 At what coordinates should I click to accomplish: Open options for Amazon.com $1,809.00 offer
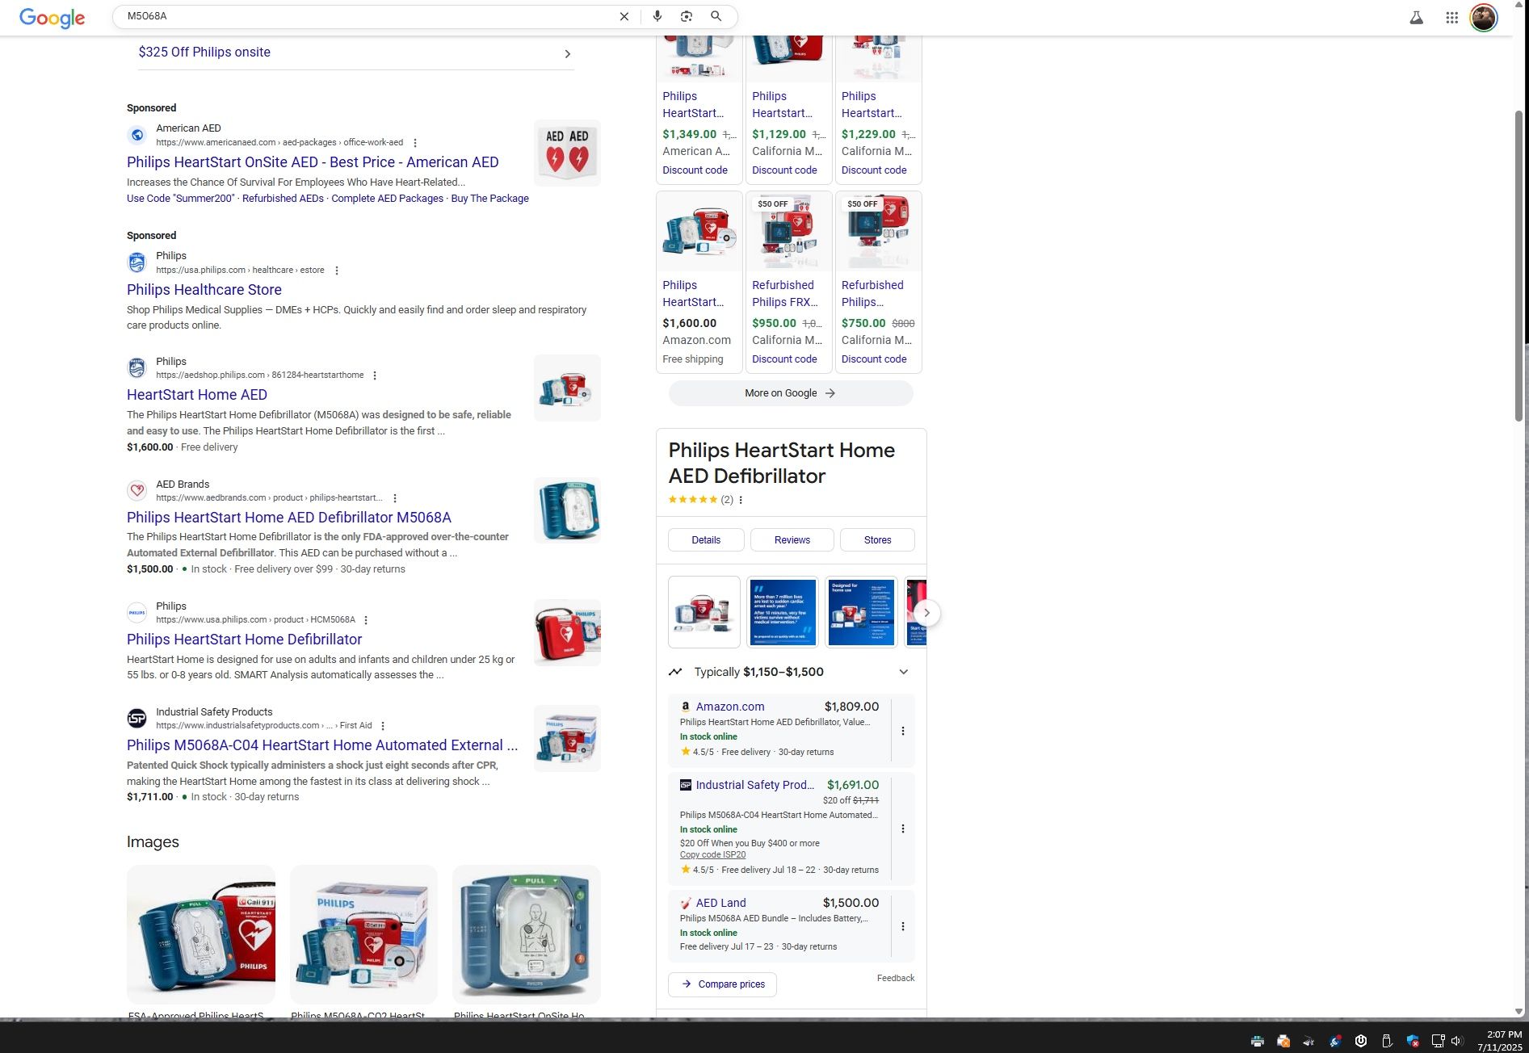coord(903,731)
